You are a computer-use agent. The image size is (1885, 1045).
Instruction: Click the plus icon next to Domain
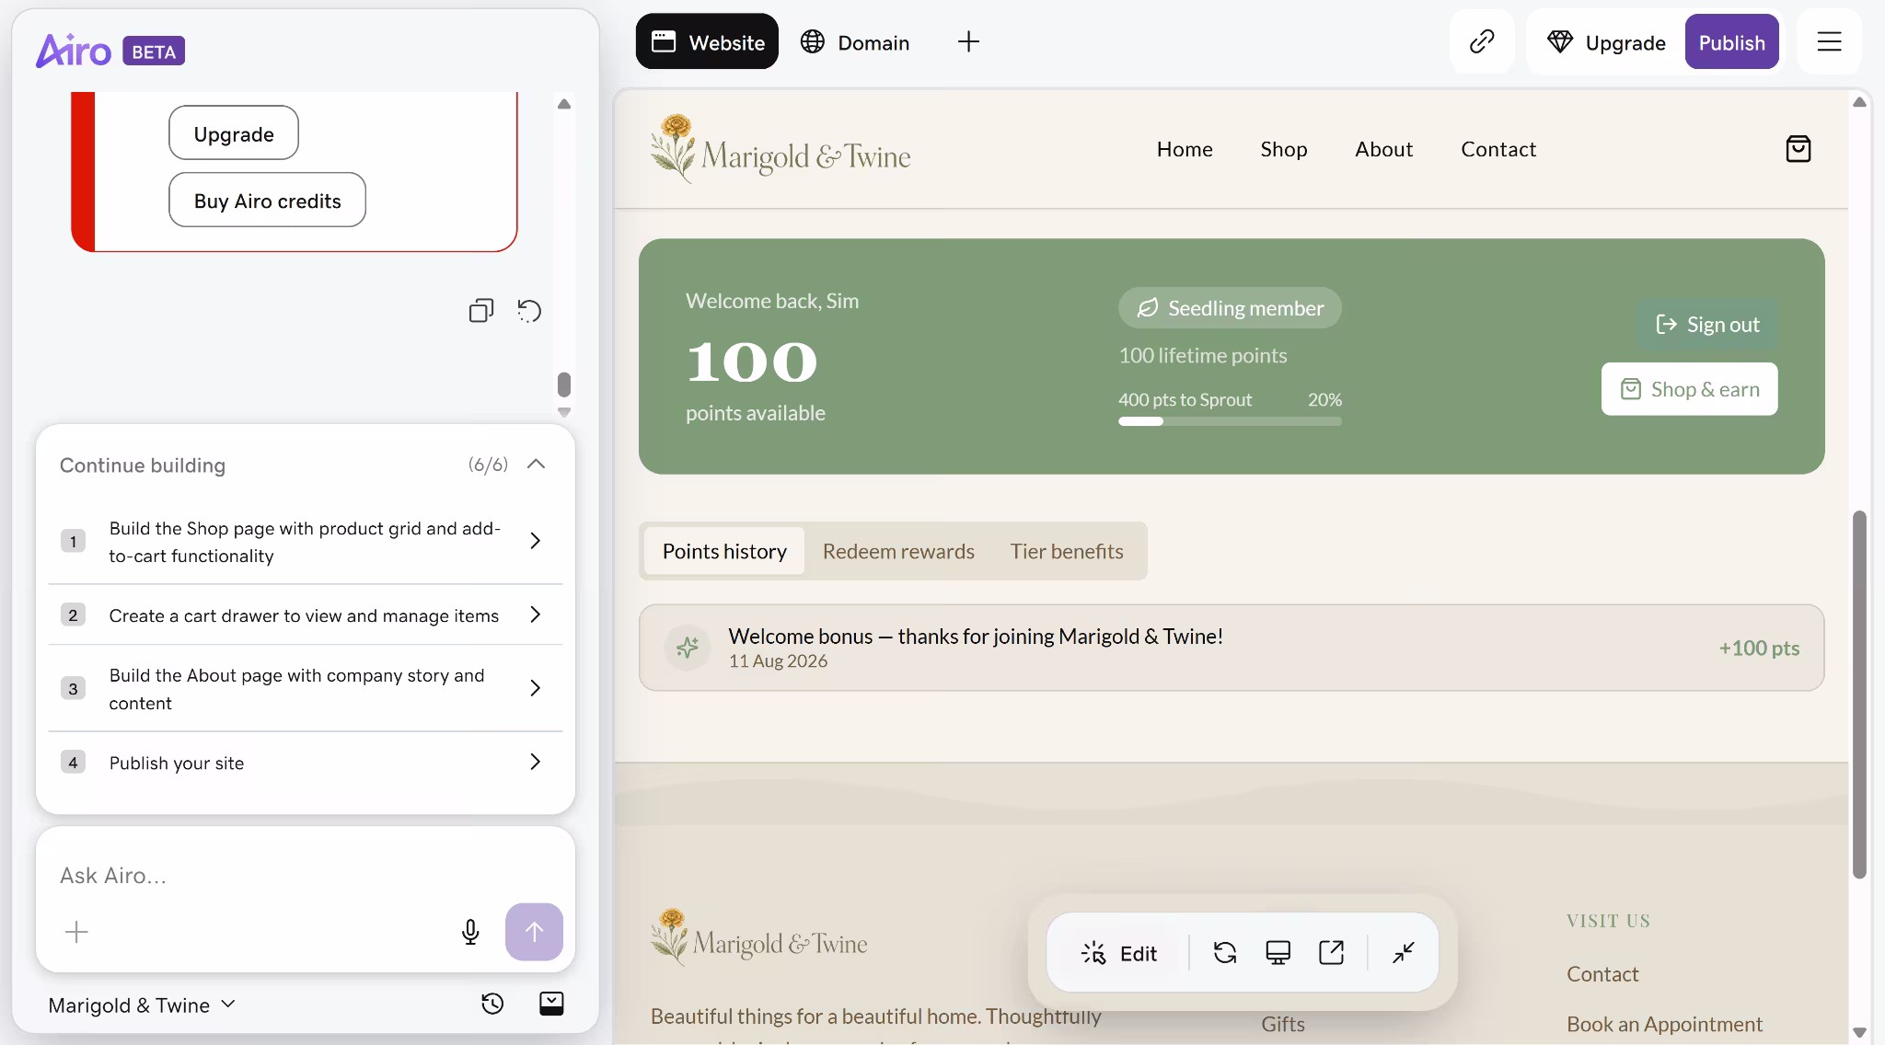tap(968, 41)
